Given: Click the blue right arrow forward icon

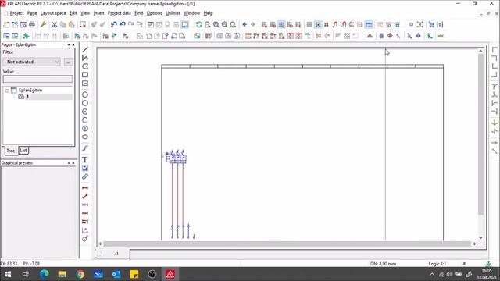Looking at the screenshot, I should (253, 24).
